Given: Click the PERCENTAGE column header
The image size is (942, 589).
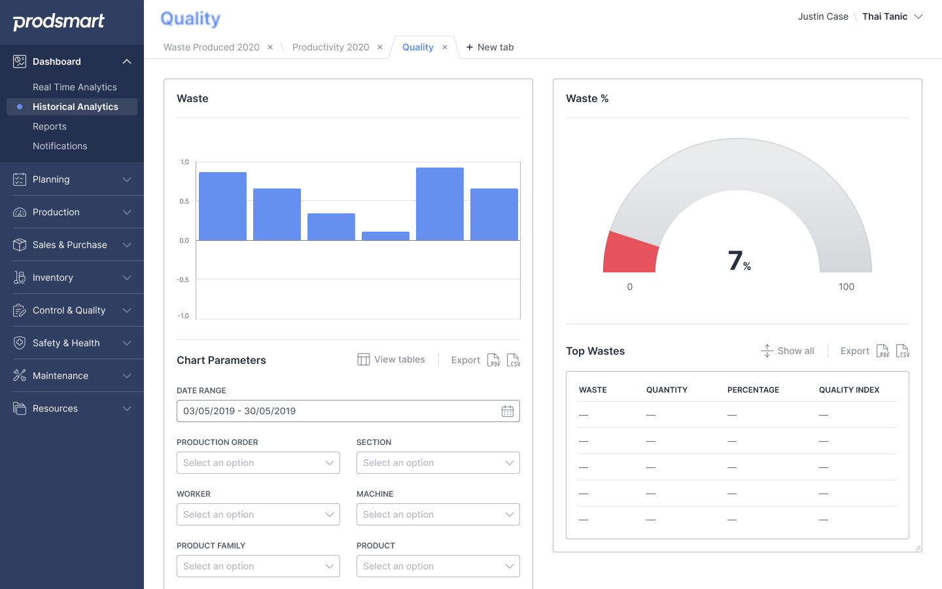Looking at the screenshot, I should [753, 389].
